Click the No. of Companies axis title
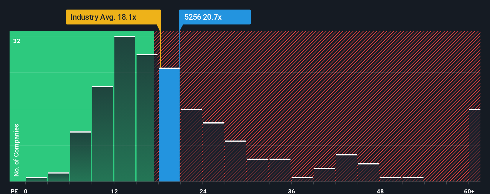Image resolution: width=490 pixels, height=194 pixels. coord(16,150)
